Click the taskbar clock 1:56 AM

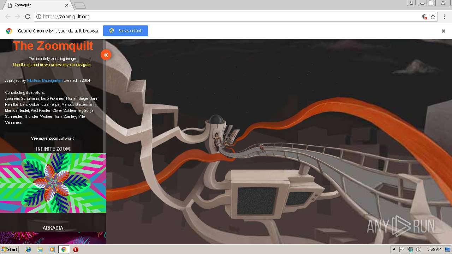434,249
